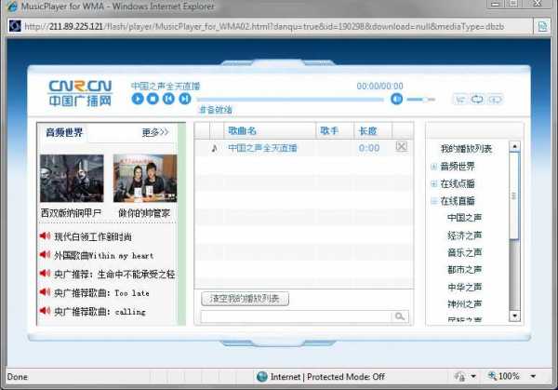Skip to the next track
The image size is (558, 390).
tap(185, 99)
